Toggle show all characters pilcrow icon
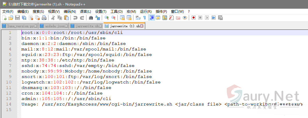This screenshot has width=308, height=118. [x=144, y=18]
